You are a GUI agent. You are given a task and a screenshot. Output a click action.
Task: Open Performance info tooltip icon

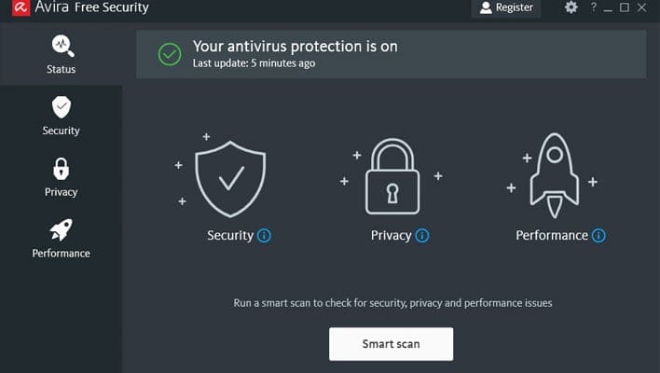[598, 236]
